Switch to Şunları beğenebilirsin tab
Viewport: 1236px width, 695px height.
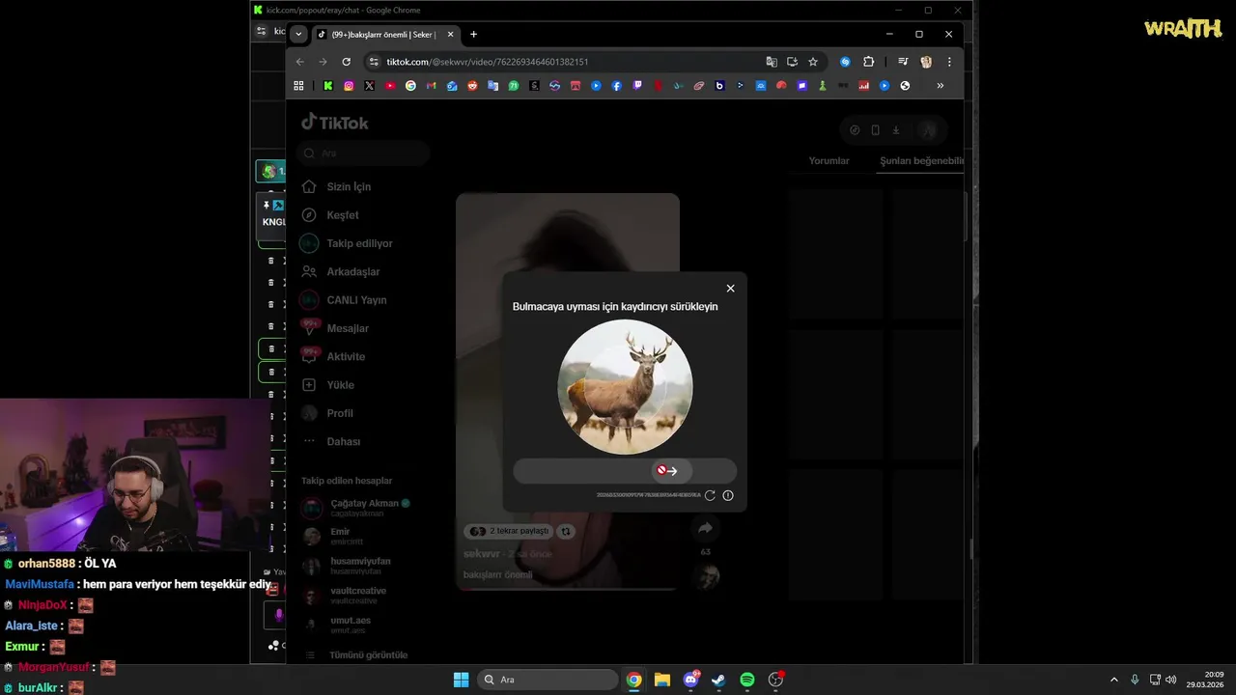921,161
